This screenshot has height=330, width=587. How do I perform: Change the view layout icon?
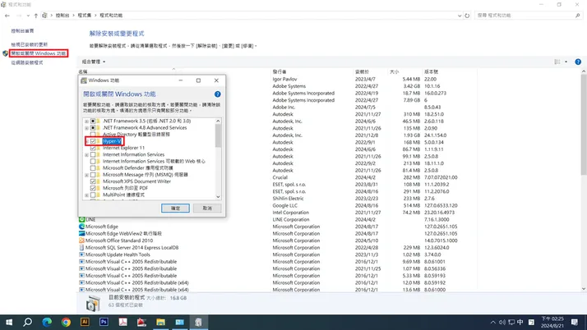pyautogui.click(x=557, y=62)
